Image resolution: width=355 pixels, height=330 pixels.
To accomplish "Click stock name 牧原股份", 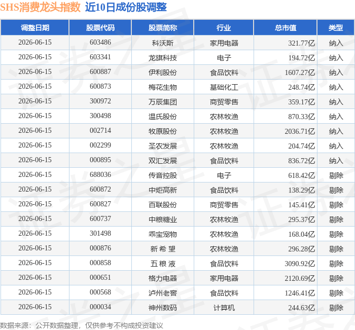I will click(x=163, y=131).
